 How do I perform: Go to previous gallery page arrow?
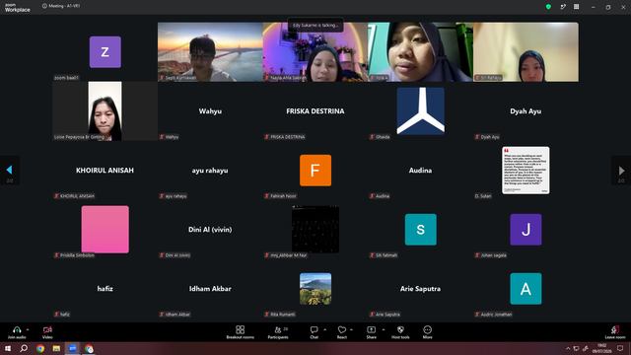pos(9,171)
